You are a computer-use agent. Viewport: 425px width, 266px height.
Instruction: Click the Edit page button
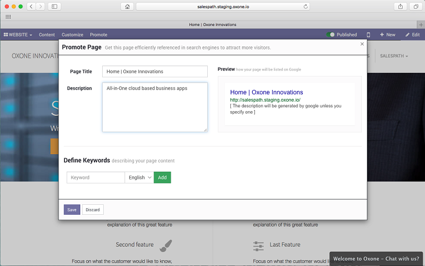[x=413, y=35]
